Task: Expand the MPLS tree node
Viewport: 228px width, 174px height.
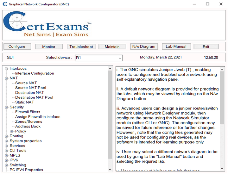Action: 6,156
